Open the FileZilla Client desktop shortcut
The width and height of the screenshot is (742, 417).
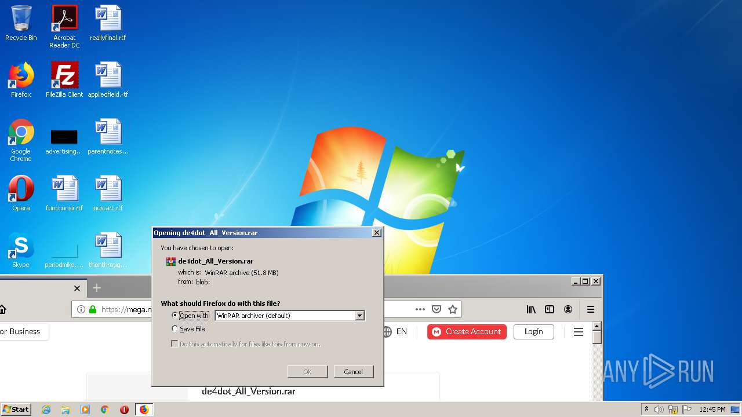pyautogui.click(x=64, y=80)
